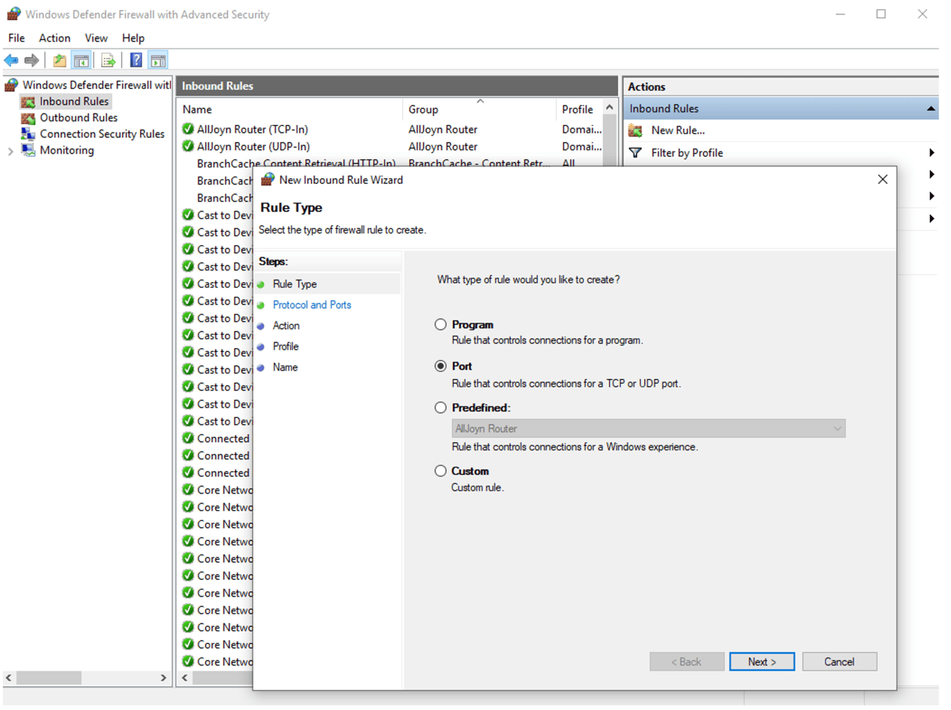The height and width of the screenshot is (710, 951).
Task: Select Connection Security Rules in the tree
Action: 102,134
